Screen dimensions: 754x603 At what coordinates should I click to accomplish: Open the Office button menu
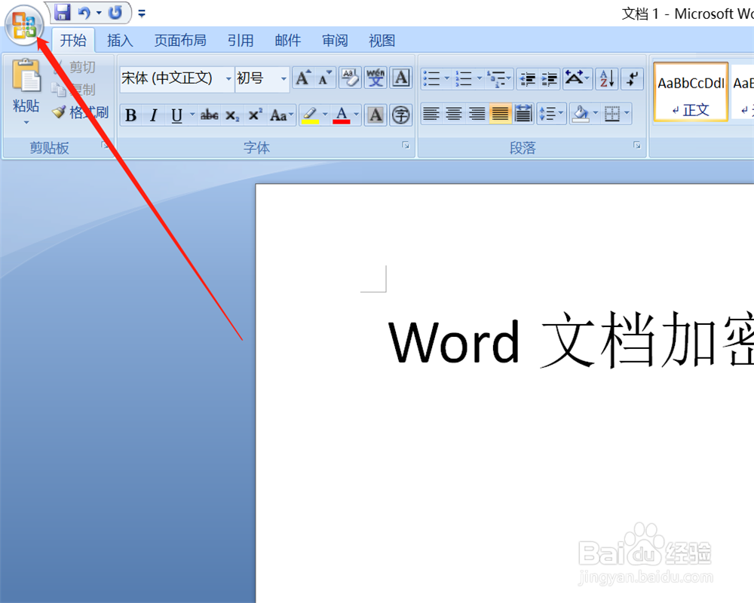point(24,25)
